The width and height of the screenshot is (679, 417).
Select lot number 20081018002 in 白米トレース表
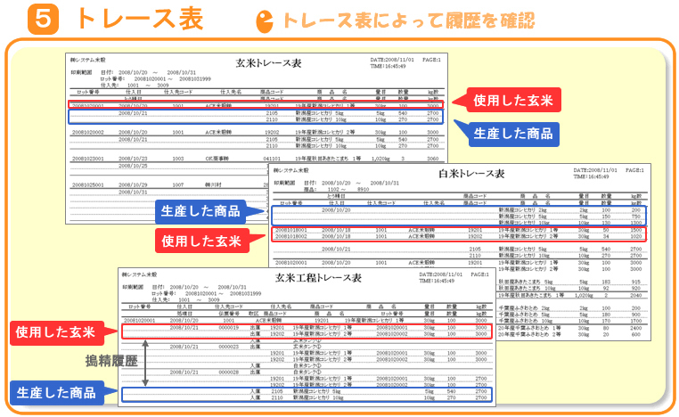tap(291, 237)
